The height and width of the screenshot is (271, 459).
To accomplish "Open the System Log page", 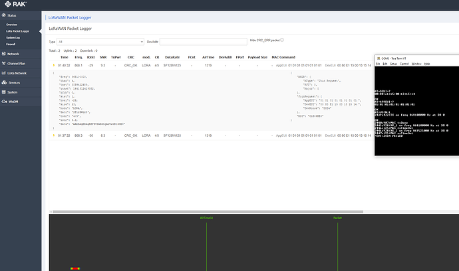I will pyautogui.click(x=13, y=38).
